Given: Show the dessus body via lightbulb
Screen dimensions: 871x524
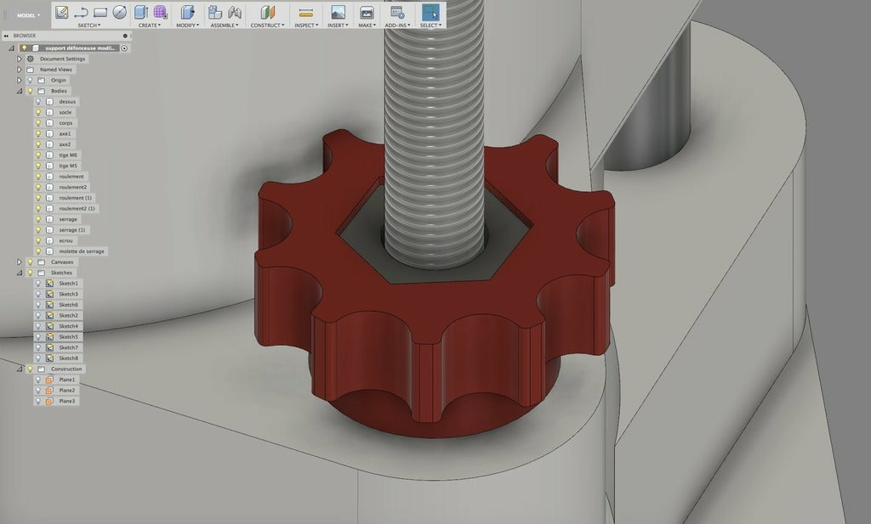Looking at the screenshot, I should coord(38,101).
